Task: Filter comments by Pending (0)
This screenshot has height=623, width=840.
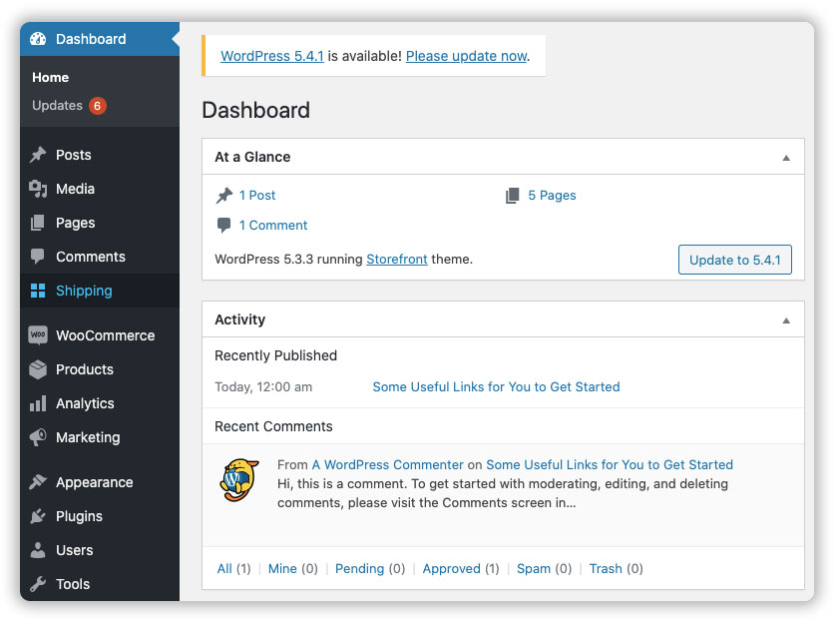Action: coord(370,568)
